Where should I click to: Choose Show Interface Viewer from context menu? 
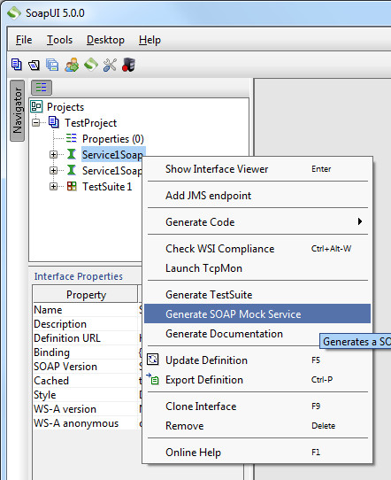[257, 169]
